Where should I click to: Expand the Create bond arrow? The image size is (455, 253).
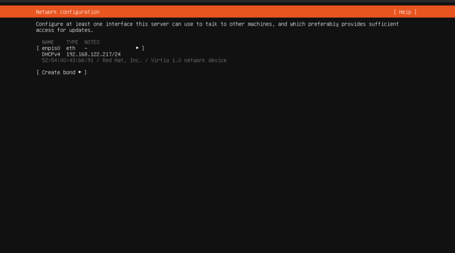[x=80, y=72]
